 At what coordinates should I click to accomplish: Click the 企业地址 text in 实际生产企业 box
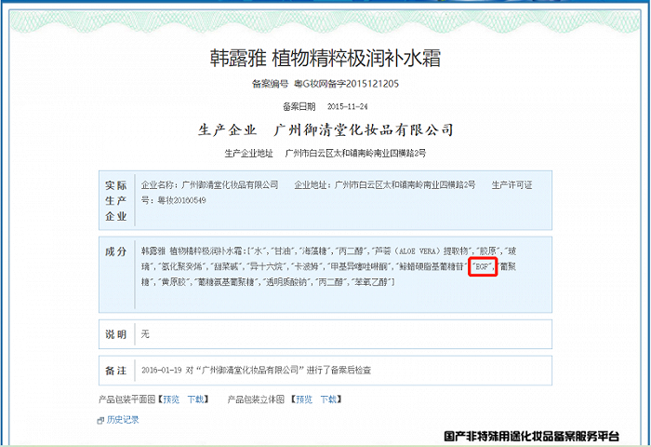point(385,184)
